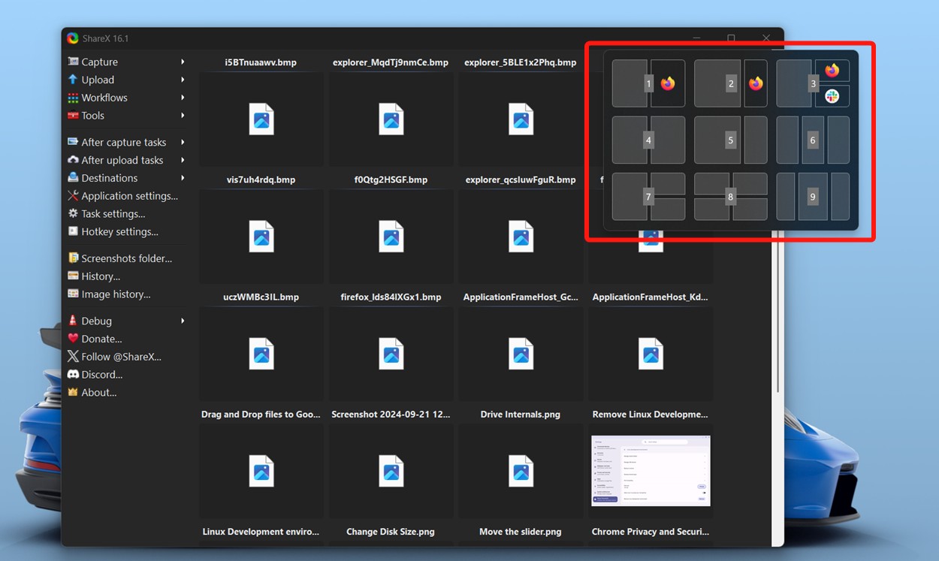Click the Slack icon in snap layout 3
The width and height of the screenshot is (939, 561).
832,96
